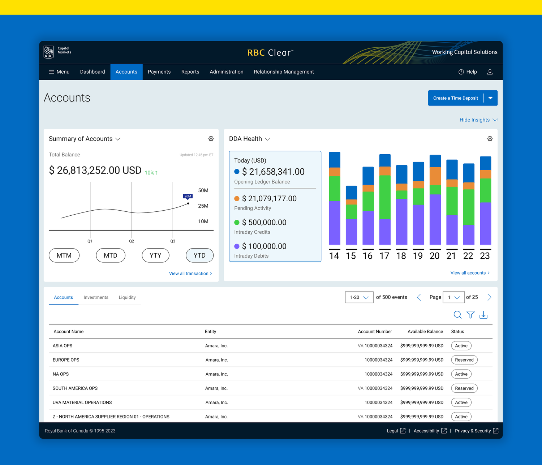Open the 1-20 rows range dropdown
542x465 pixels.
(x=359, y=297)
